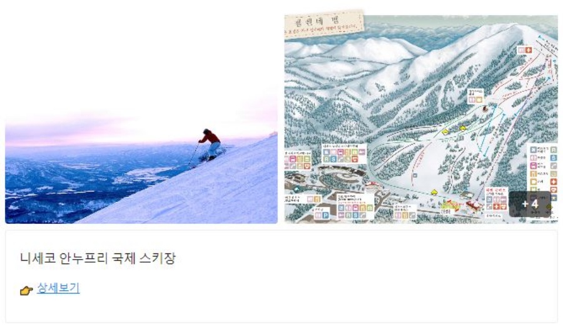Click the pointing hand icon beside 상세보기
This screenshot has height=329, width=563.
click(26, 290)
